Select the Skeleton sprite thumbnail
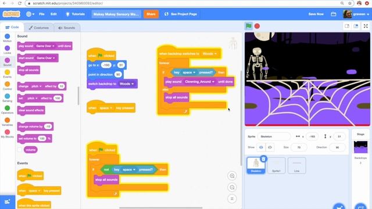Viewport: 372px width, 209px height. click(256, 165)
